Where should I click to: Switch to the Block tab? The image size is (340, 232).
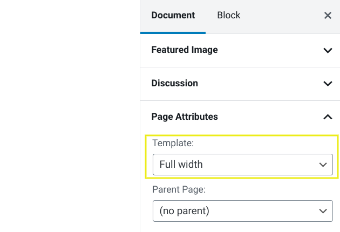[x=228, y=16]
